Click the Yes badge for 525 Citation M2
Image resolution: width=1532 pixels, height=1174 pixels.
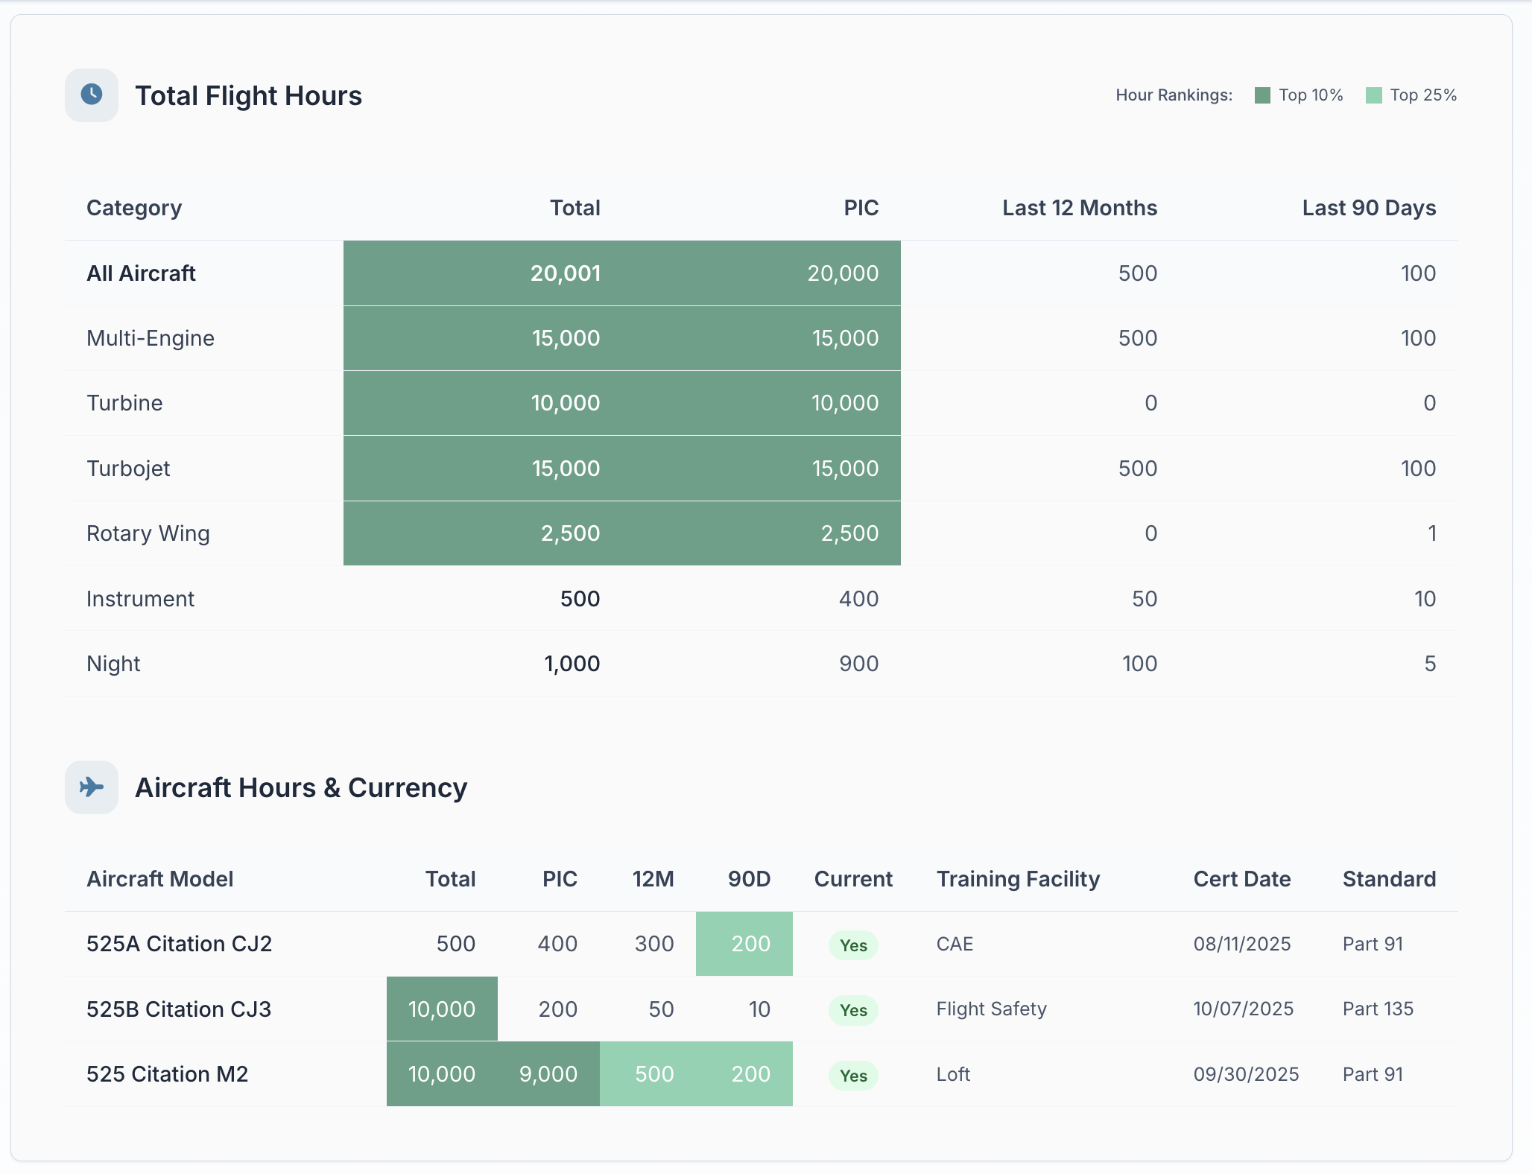(x=853, y=1075)
